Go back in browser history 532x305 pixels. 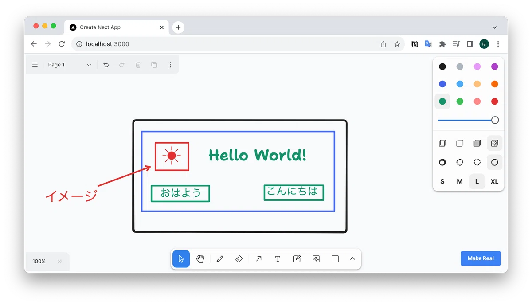coord(34,44)
